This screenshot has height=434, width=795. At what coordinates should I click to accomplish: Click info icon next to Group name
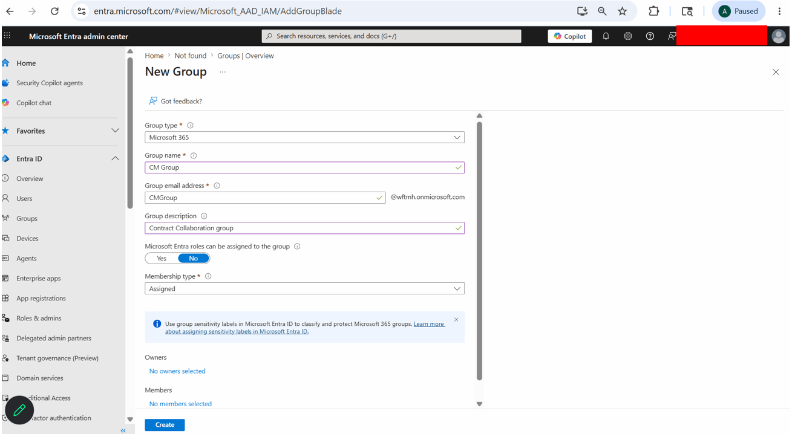194,155
